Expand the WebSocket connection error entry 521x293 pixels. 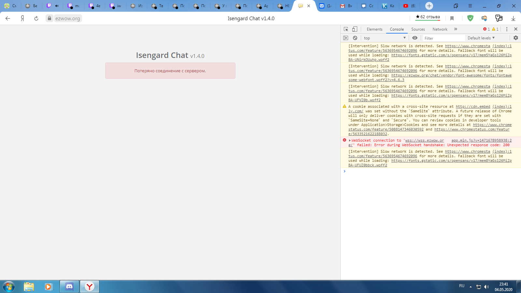tap(350, 141)
